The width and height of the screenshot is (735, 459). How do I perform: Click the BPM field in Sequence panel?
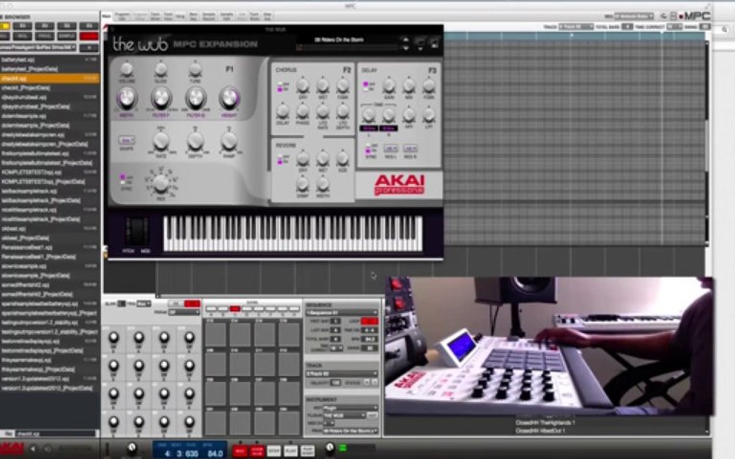[369, 339]
